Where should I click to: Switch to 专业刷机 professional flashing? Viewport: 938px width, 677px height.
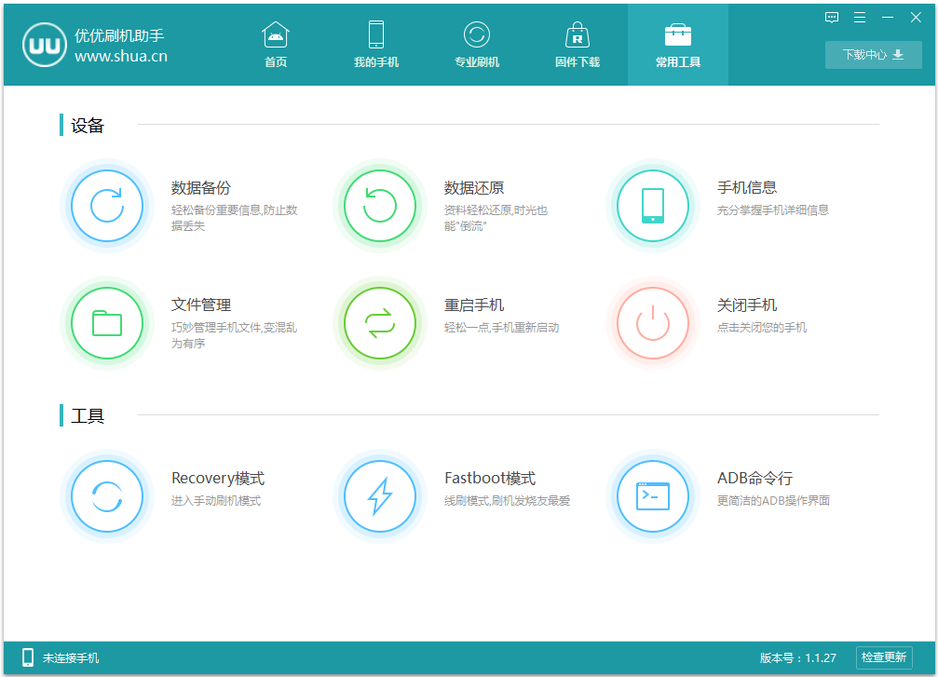[476, 44]
